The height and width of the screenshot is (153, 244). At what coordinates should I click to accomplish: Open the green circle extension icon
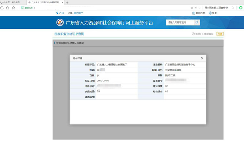(x=241, y=8)
